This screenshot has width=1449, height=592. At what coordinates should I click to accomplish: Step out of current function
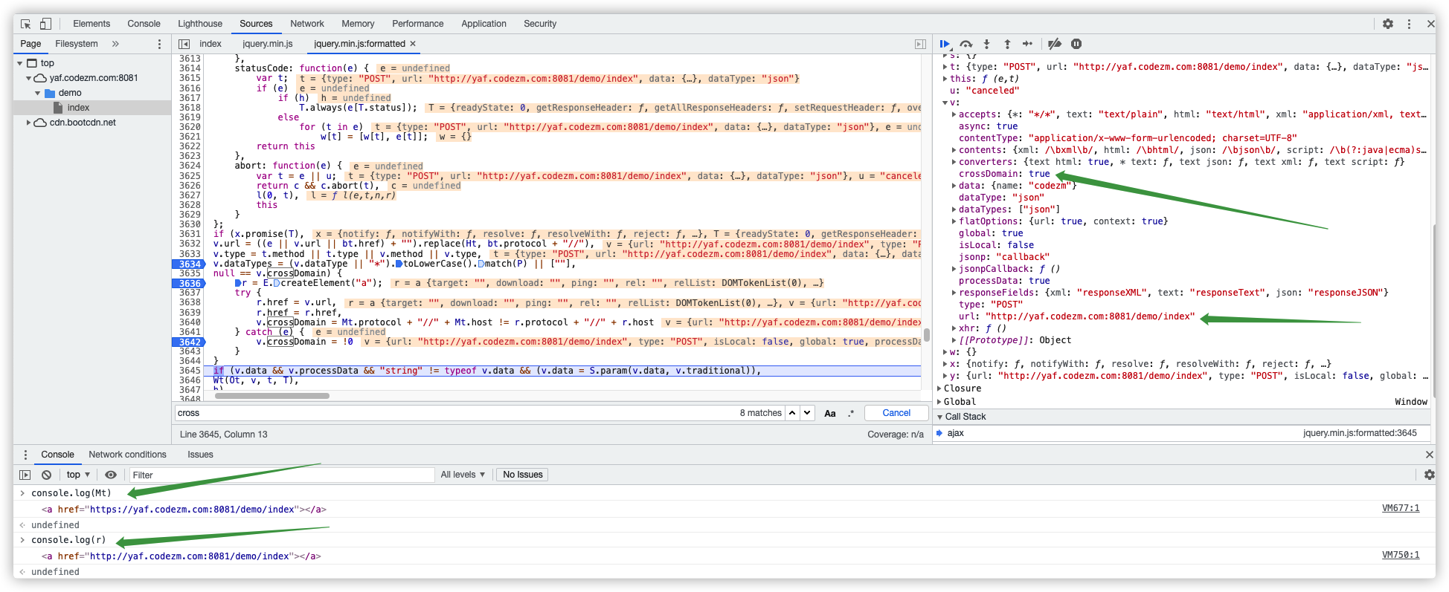pos(1007,45)
